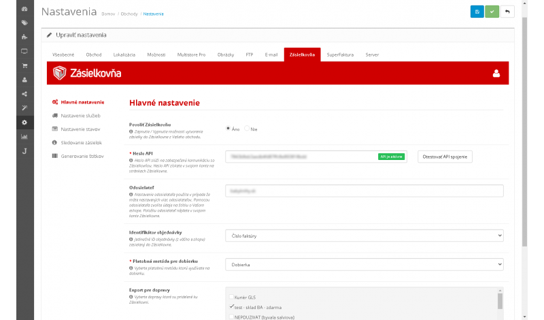
Task: Select the Áno radio button
Action: pyautogui.click(x=228, y=129)
